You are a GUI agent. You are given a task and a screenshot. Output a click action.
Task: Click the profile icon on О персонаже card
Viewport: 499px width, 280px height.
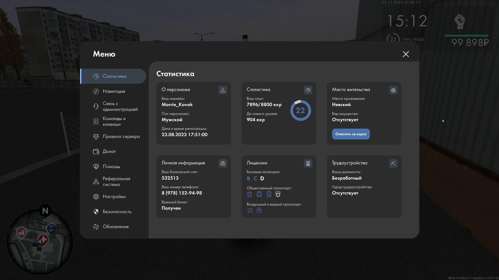pos(223,90)
